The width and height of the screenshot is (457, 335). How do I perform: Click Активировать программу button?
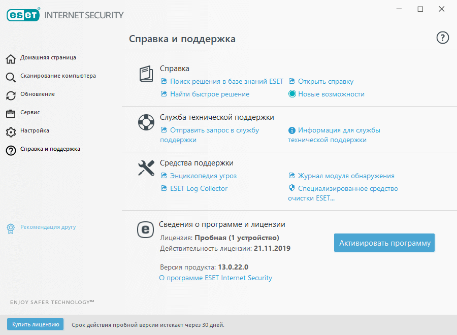384,243
